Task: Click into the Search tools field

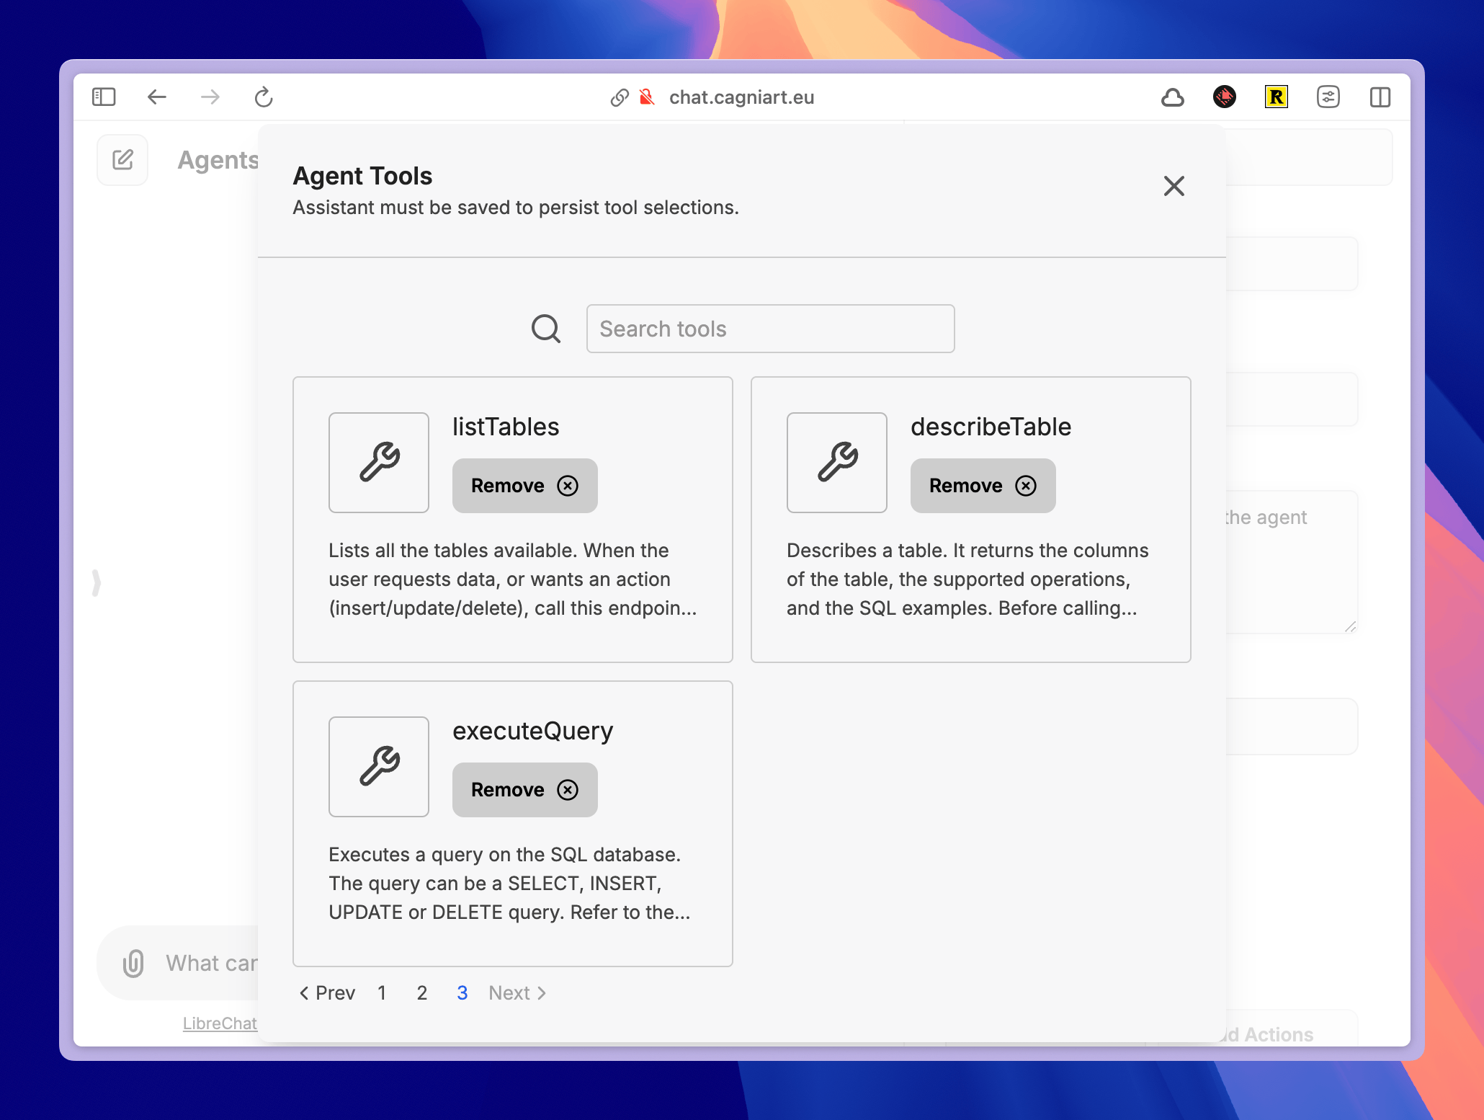Action: [x=771, y=329]
